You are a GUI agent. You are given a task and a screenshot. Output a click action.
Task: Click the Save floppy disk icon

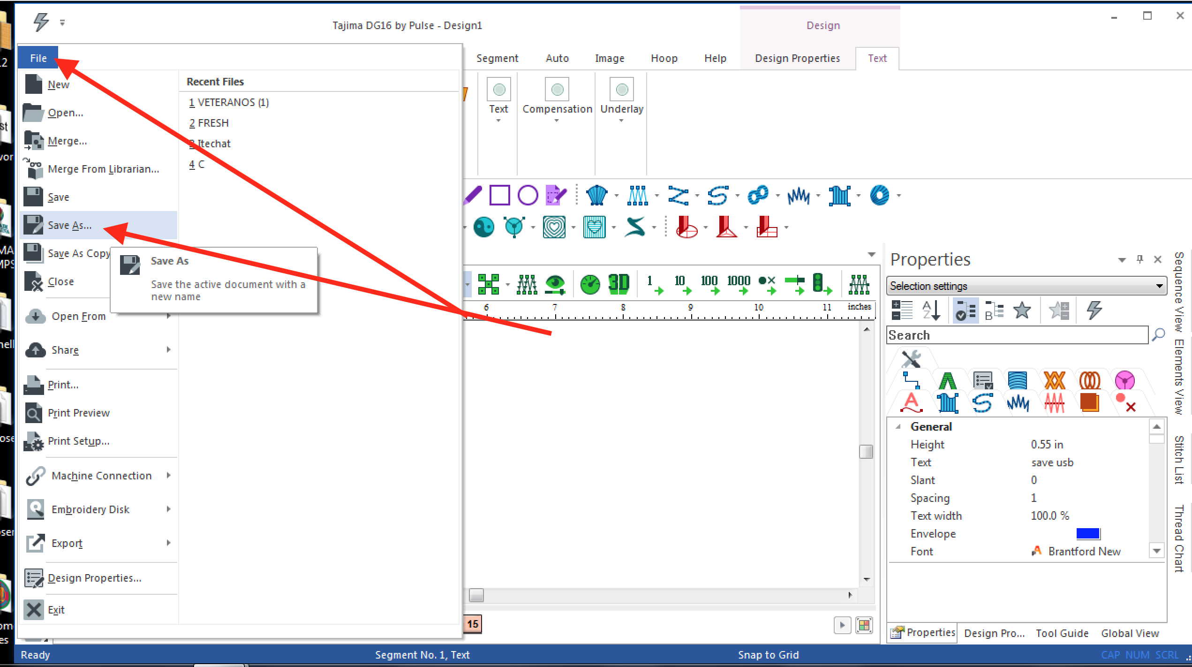[x=33, y=197]
